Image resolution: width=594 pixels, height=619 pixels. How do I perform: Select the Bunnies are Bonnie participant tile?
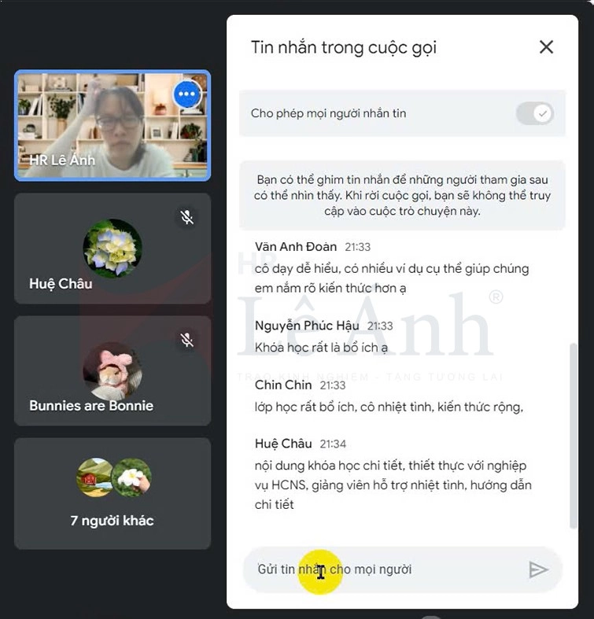point(113,370)
